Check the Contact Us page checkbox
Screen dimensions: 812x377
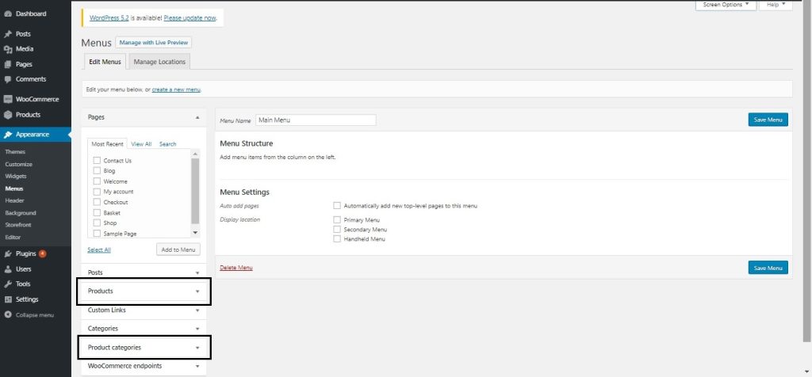point(97,161)
